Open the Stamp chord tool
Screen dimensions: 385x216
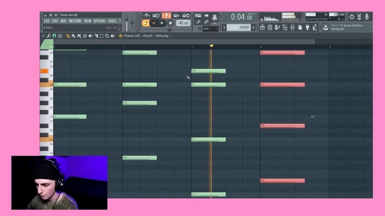[x=60, y=36]
